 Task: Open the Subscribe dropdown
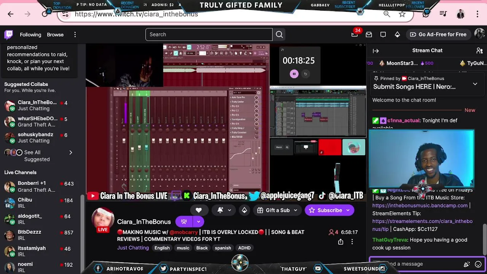(348, 210)
